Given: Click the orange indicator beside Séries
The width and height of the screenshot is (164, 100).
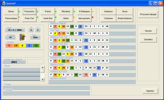Looking at the screenshot, I should pyautogui.click(x=74, y=17).
